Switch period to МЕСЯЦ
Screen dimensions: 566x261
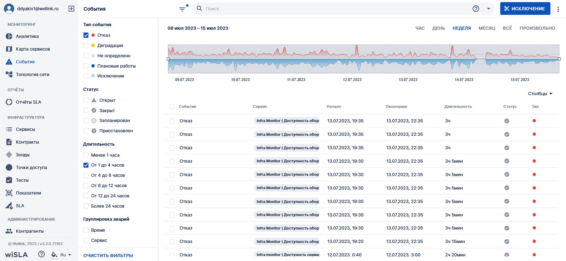pyautogui.click(x=487, y=28)
